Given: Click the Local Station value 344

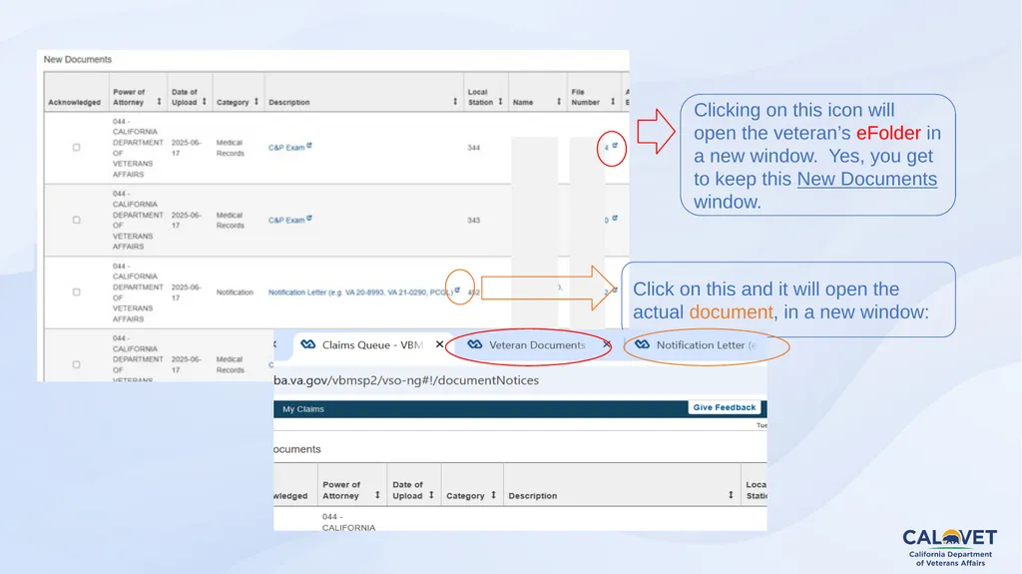Looking at the screenshot, I should tap(474, 148).
